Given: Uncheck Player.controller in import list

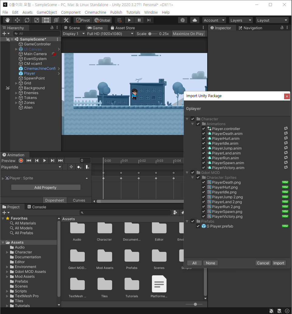Looking at the screenshot, I should click(x=204, y=129).
